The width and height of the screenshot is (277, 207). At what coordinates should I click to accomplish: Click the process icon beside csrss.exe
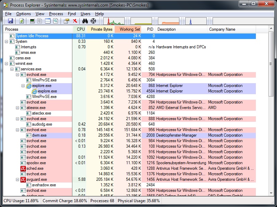click(12, 58)
